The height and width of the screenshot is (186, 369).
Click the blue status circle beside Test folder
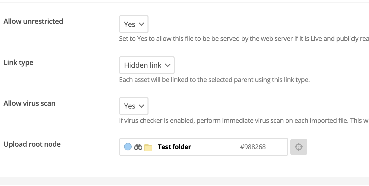128,147
